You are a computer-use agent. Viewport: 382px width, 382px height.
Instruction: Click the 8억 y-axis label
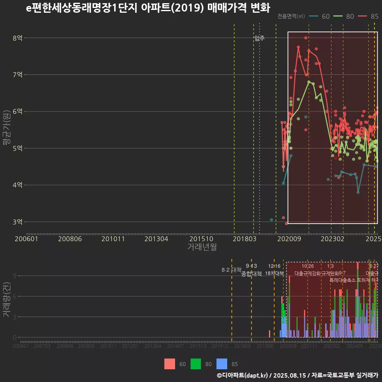pyautogui.click(x=18, y=38)
